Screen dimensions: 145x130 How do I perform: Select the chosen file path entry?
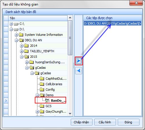pos(113,23)
